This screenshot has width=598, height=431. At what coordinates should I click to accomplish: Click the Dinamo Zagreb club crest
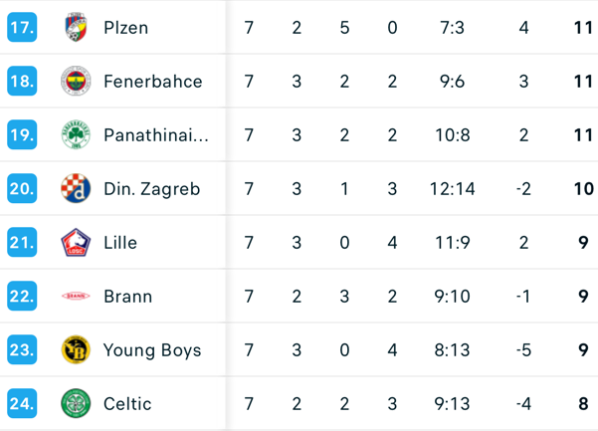pyautogui.click(x=76, y=189)
